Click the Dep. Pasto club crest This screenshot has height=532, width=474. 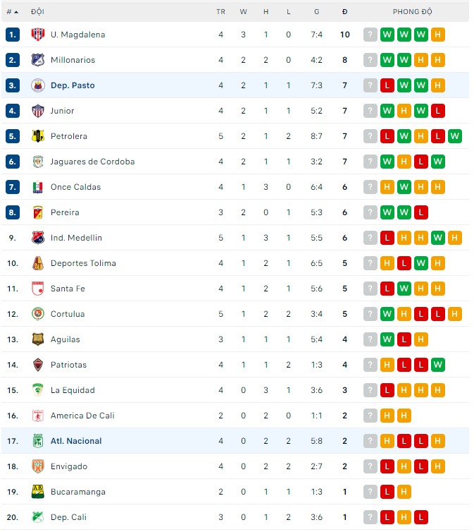pyautogui.click(x=38, y=85)
